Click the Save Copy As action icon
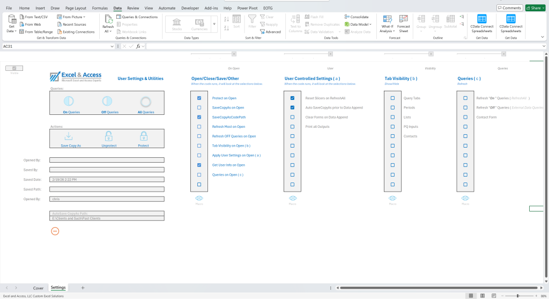The width and height of the screenshot is (549, 299). [x=69, y=136]
